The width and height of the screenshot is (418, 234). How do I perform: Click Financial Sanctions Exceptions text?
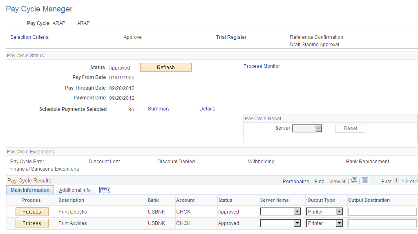44,169
